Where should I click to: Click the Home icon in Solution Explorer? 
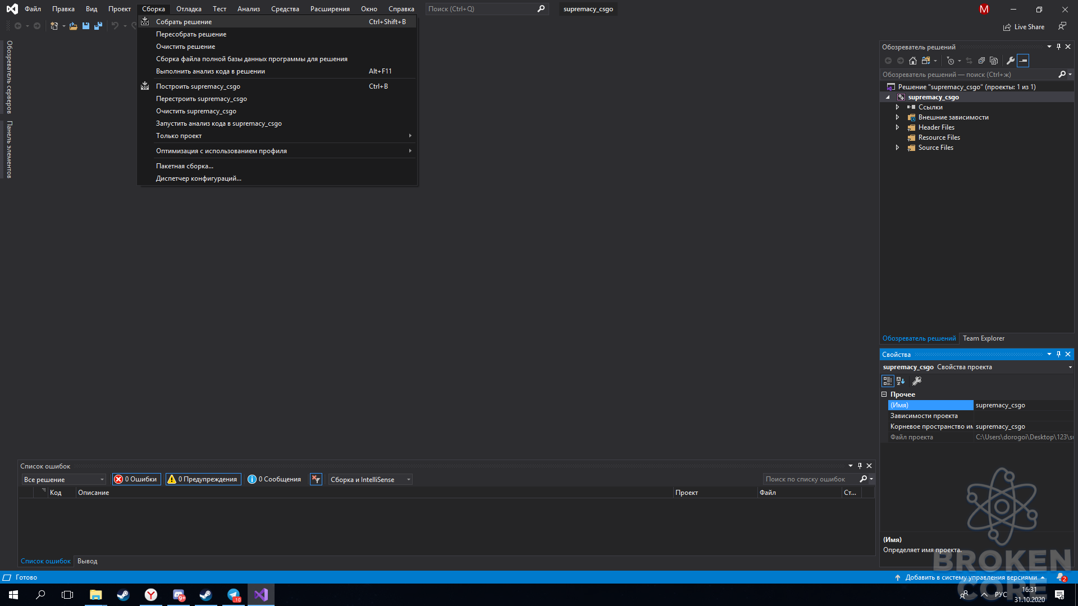[913, 61]
